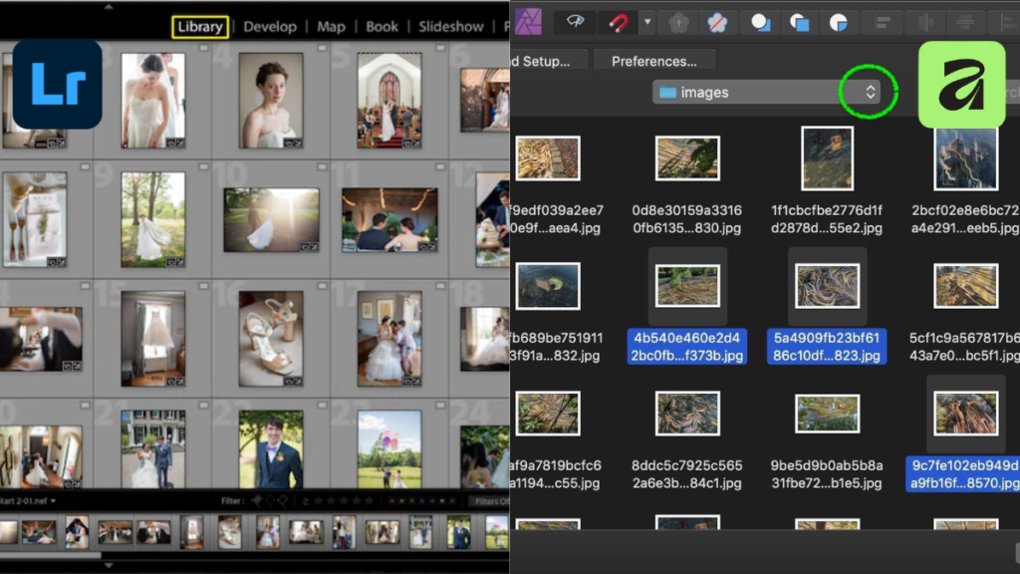
Task: Select the Affinity snapping magnet tool
Action: point(620,22)
